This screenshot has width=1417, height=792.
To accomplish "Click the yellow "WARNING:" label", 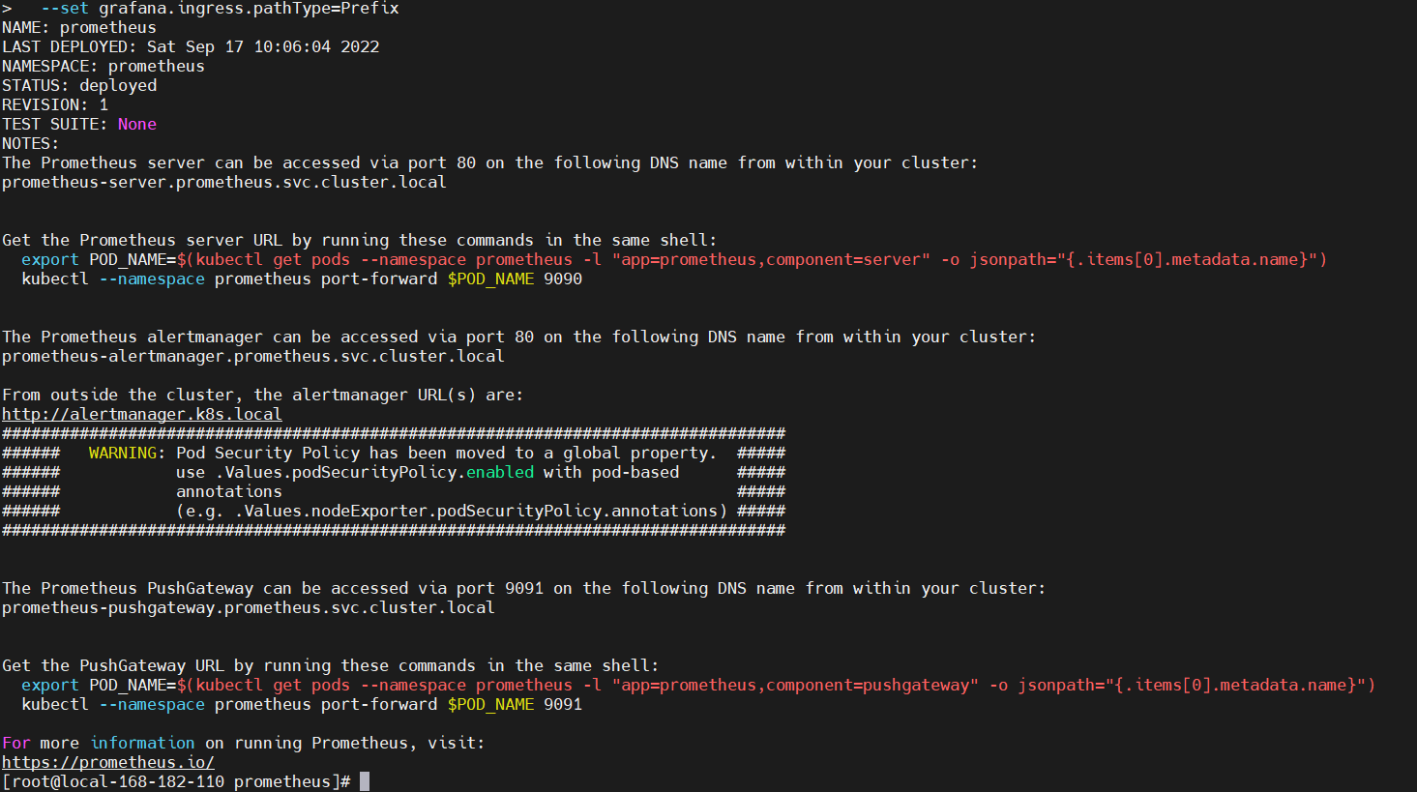I will pyautogui.click(x=128, y=453).
